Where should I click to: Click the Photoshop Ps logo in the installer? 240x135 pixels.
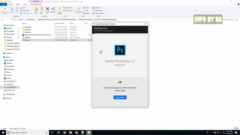coord(120,50)
